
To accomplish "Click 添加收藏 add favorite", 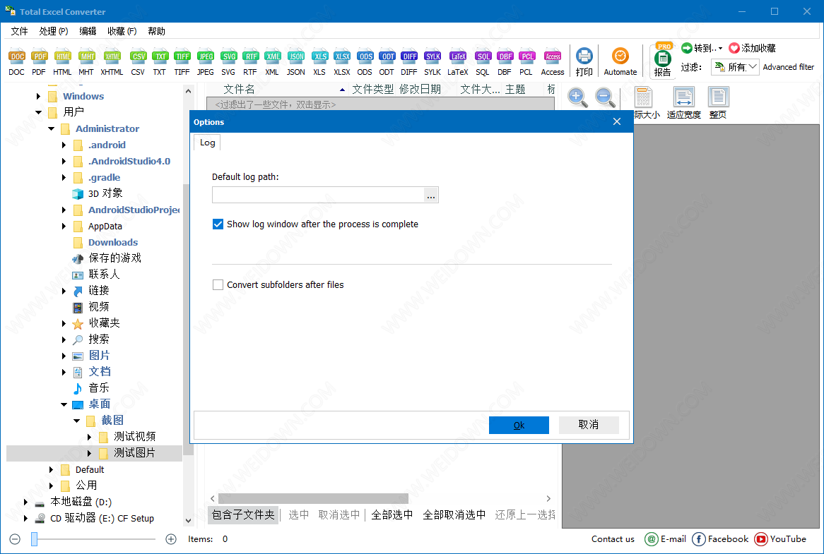I will click(x=753, y=48).
